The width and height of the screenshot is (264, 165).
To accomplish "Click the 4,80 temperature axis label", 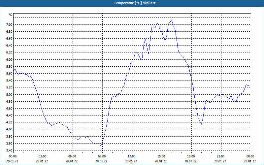I will [9, 102].
